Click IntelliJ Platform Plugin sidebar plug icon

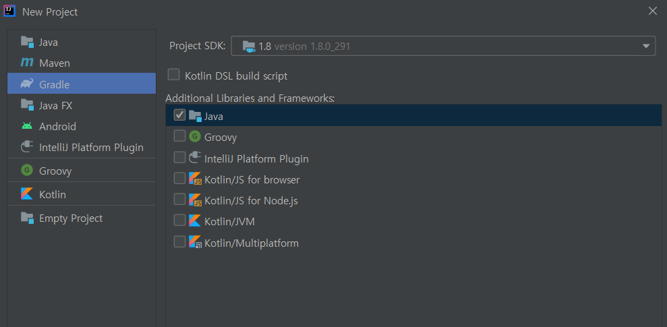coord(27,147)
